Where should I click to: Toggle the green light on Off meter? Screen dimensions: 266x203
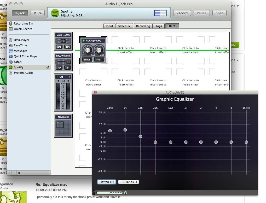[57, 77]
